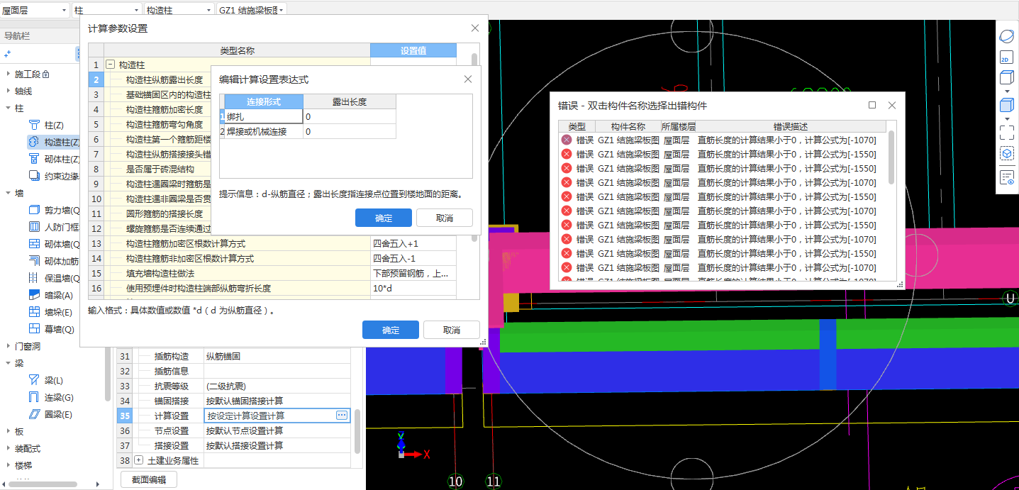This screenshot has width=1019, height=490.
Task: Click the 柱(Z) column component icon
Action: point(34,125)
